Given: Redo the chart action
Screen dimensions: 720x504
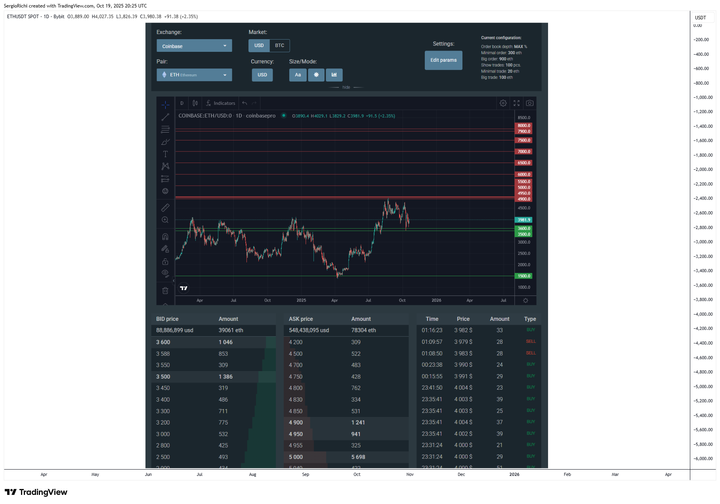Looking at the screenshot, I should 254,103.
